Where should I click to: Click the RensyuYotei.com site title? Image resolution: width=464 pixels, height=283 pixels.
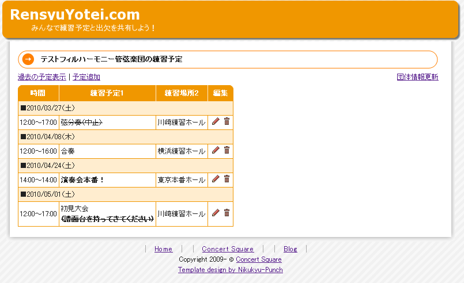pyautogui.click(x=75, y=15)
